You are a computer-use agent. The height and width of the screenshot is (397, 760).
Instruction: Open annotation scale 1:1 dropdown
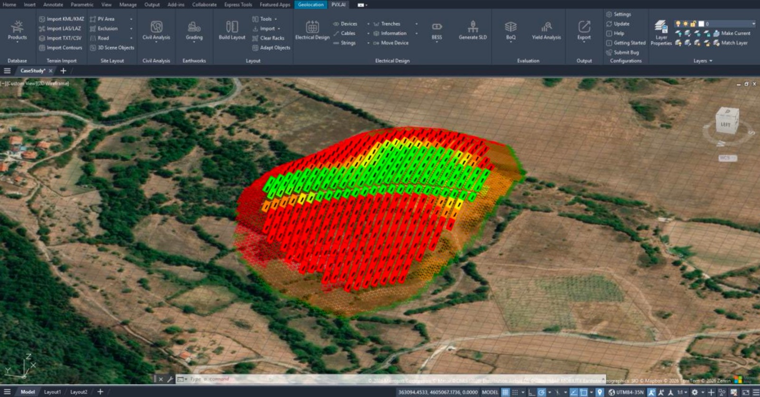682,392
